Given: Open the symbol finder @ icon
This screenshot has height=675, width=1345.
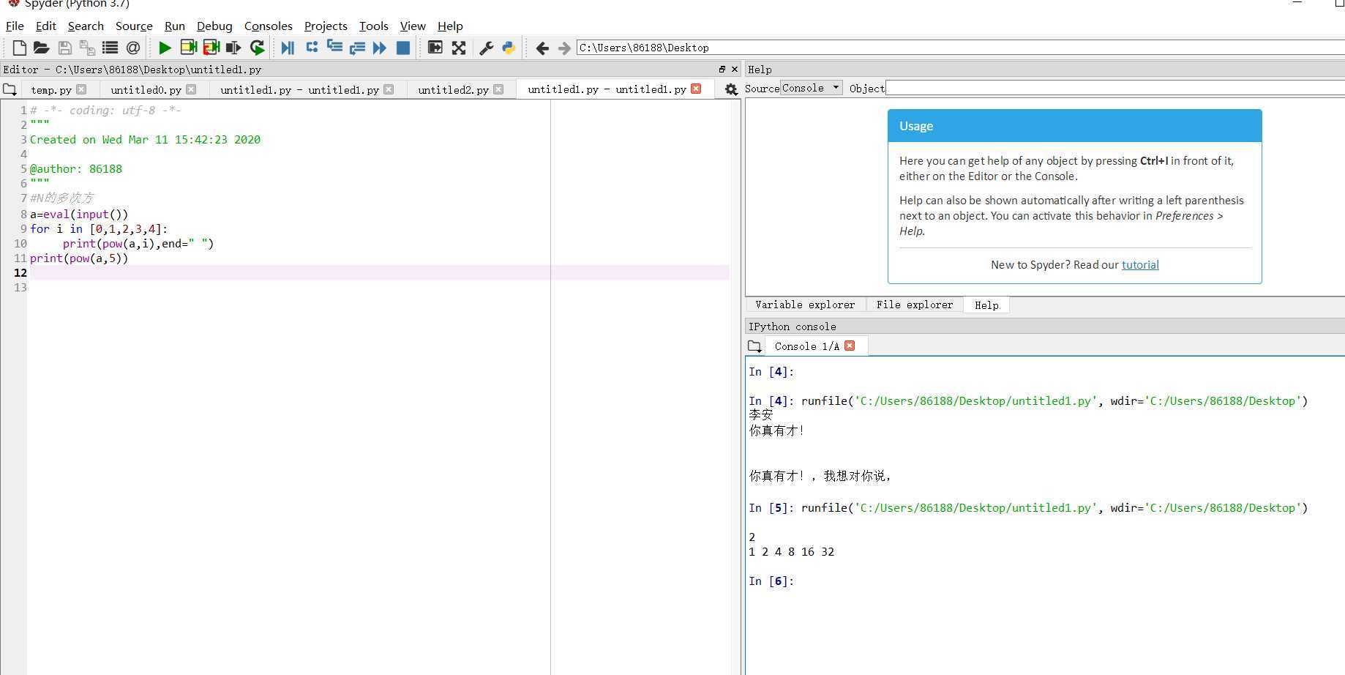Looking at the screenshot, I should point(132,48).
